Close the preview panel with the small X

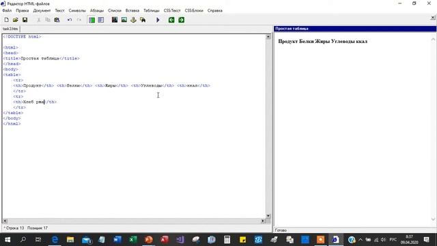point(433,18)
